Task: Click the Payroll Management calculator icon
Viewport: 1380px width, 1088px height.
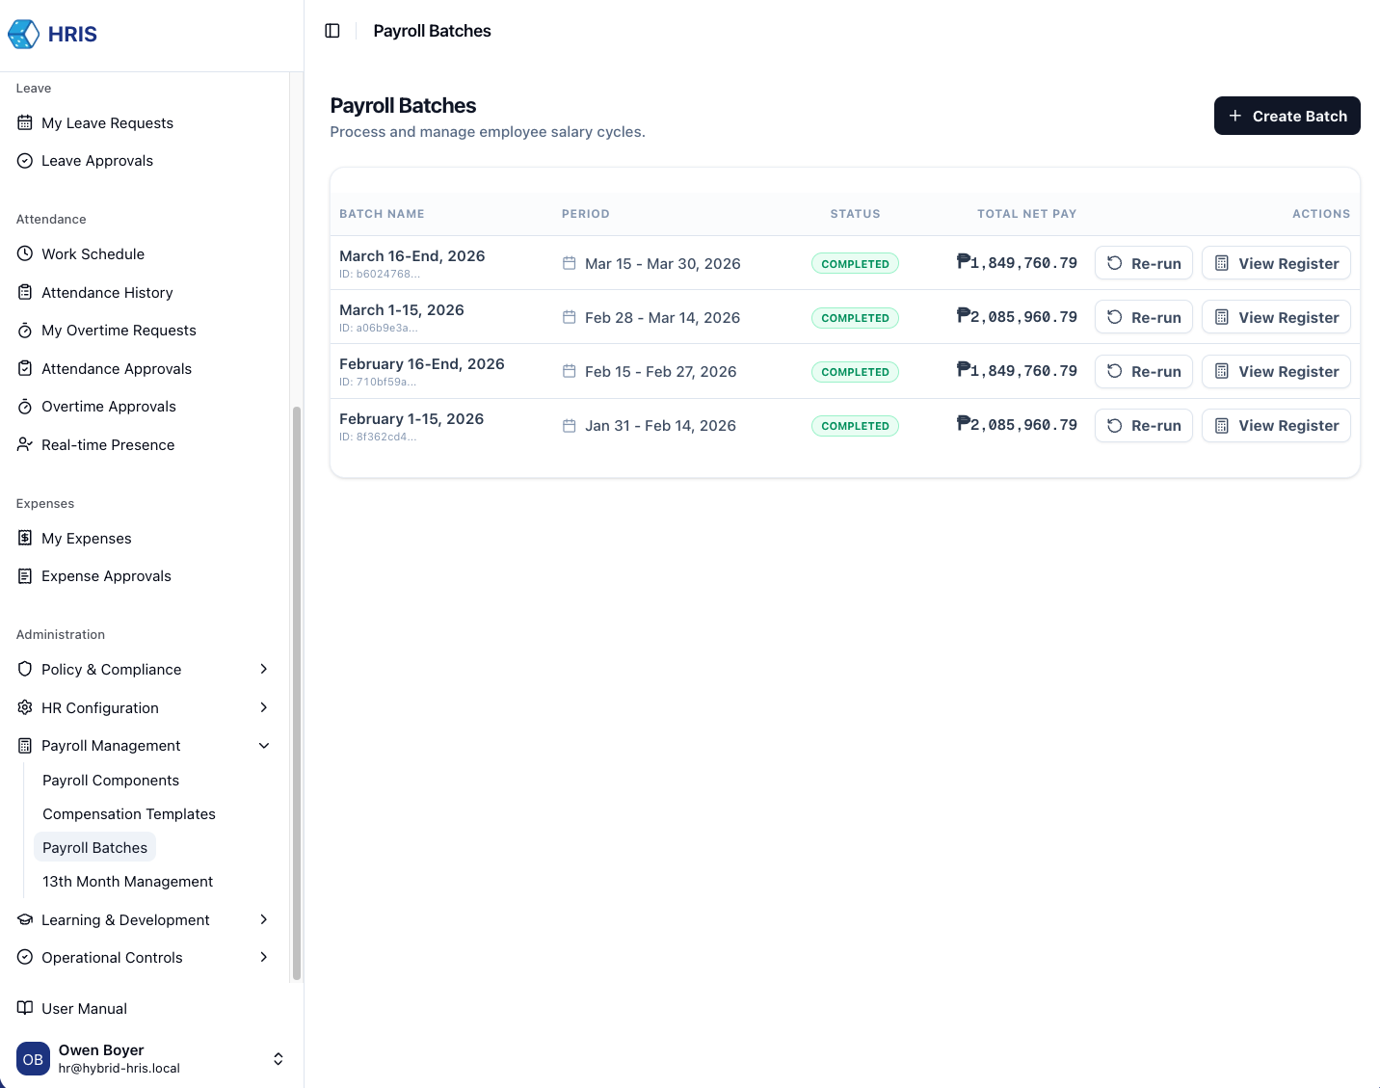Action: point(24,745)
